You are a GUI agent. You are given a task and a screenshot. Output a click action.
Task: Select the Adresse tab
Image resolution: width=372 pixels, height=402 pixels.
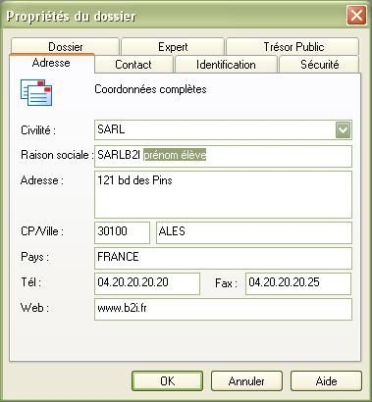(52, 63)
